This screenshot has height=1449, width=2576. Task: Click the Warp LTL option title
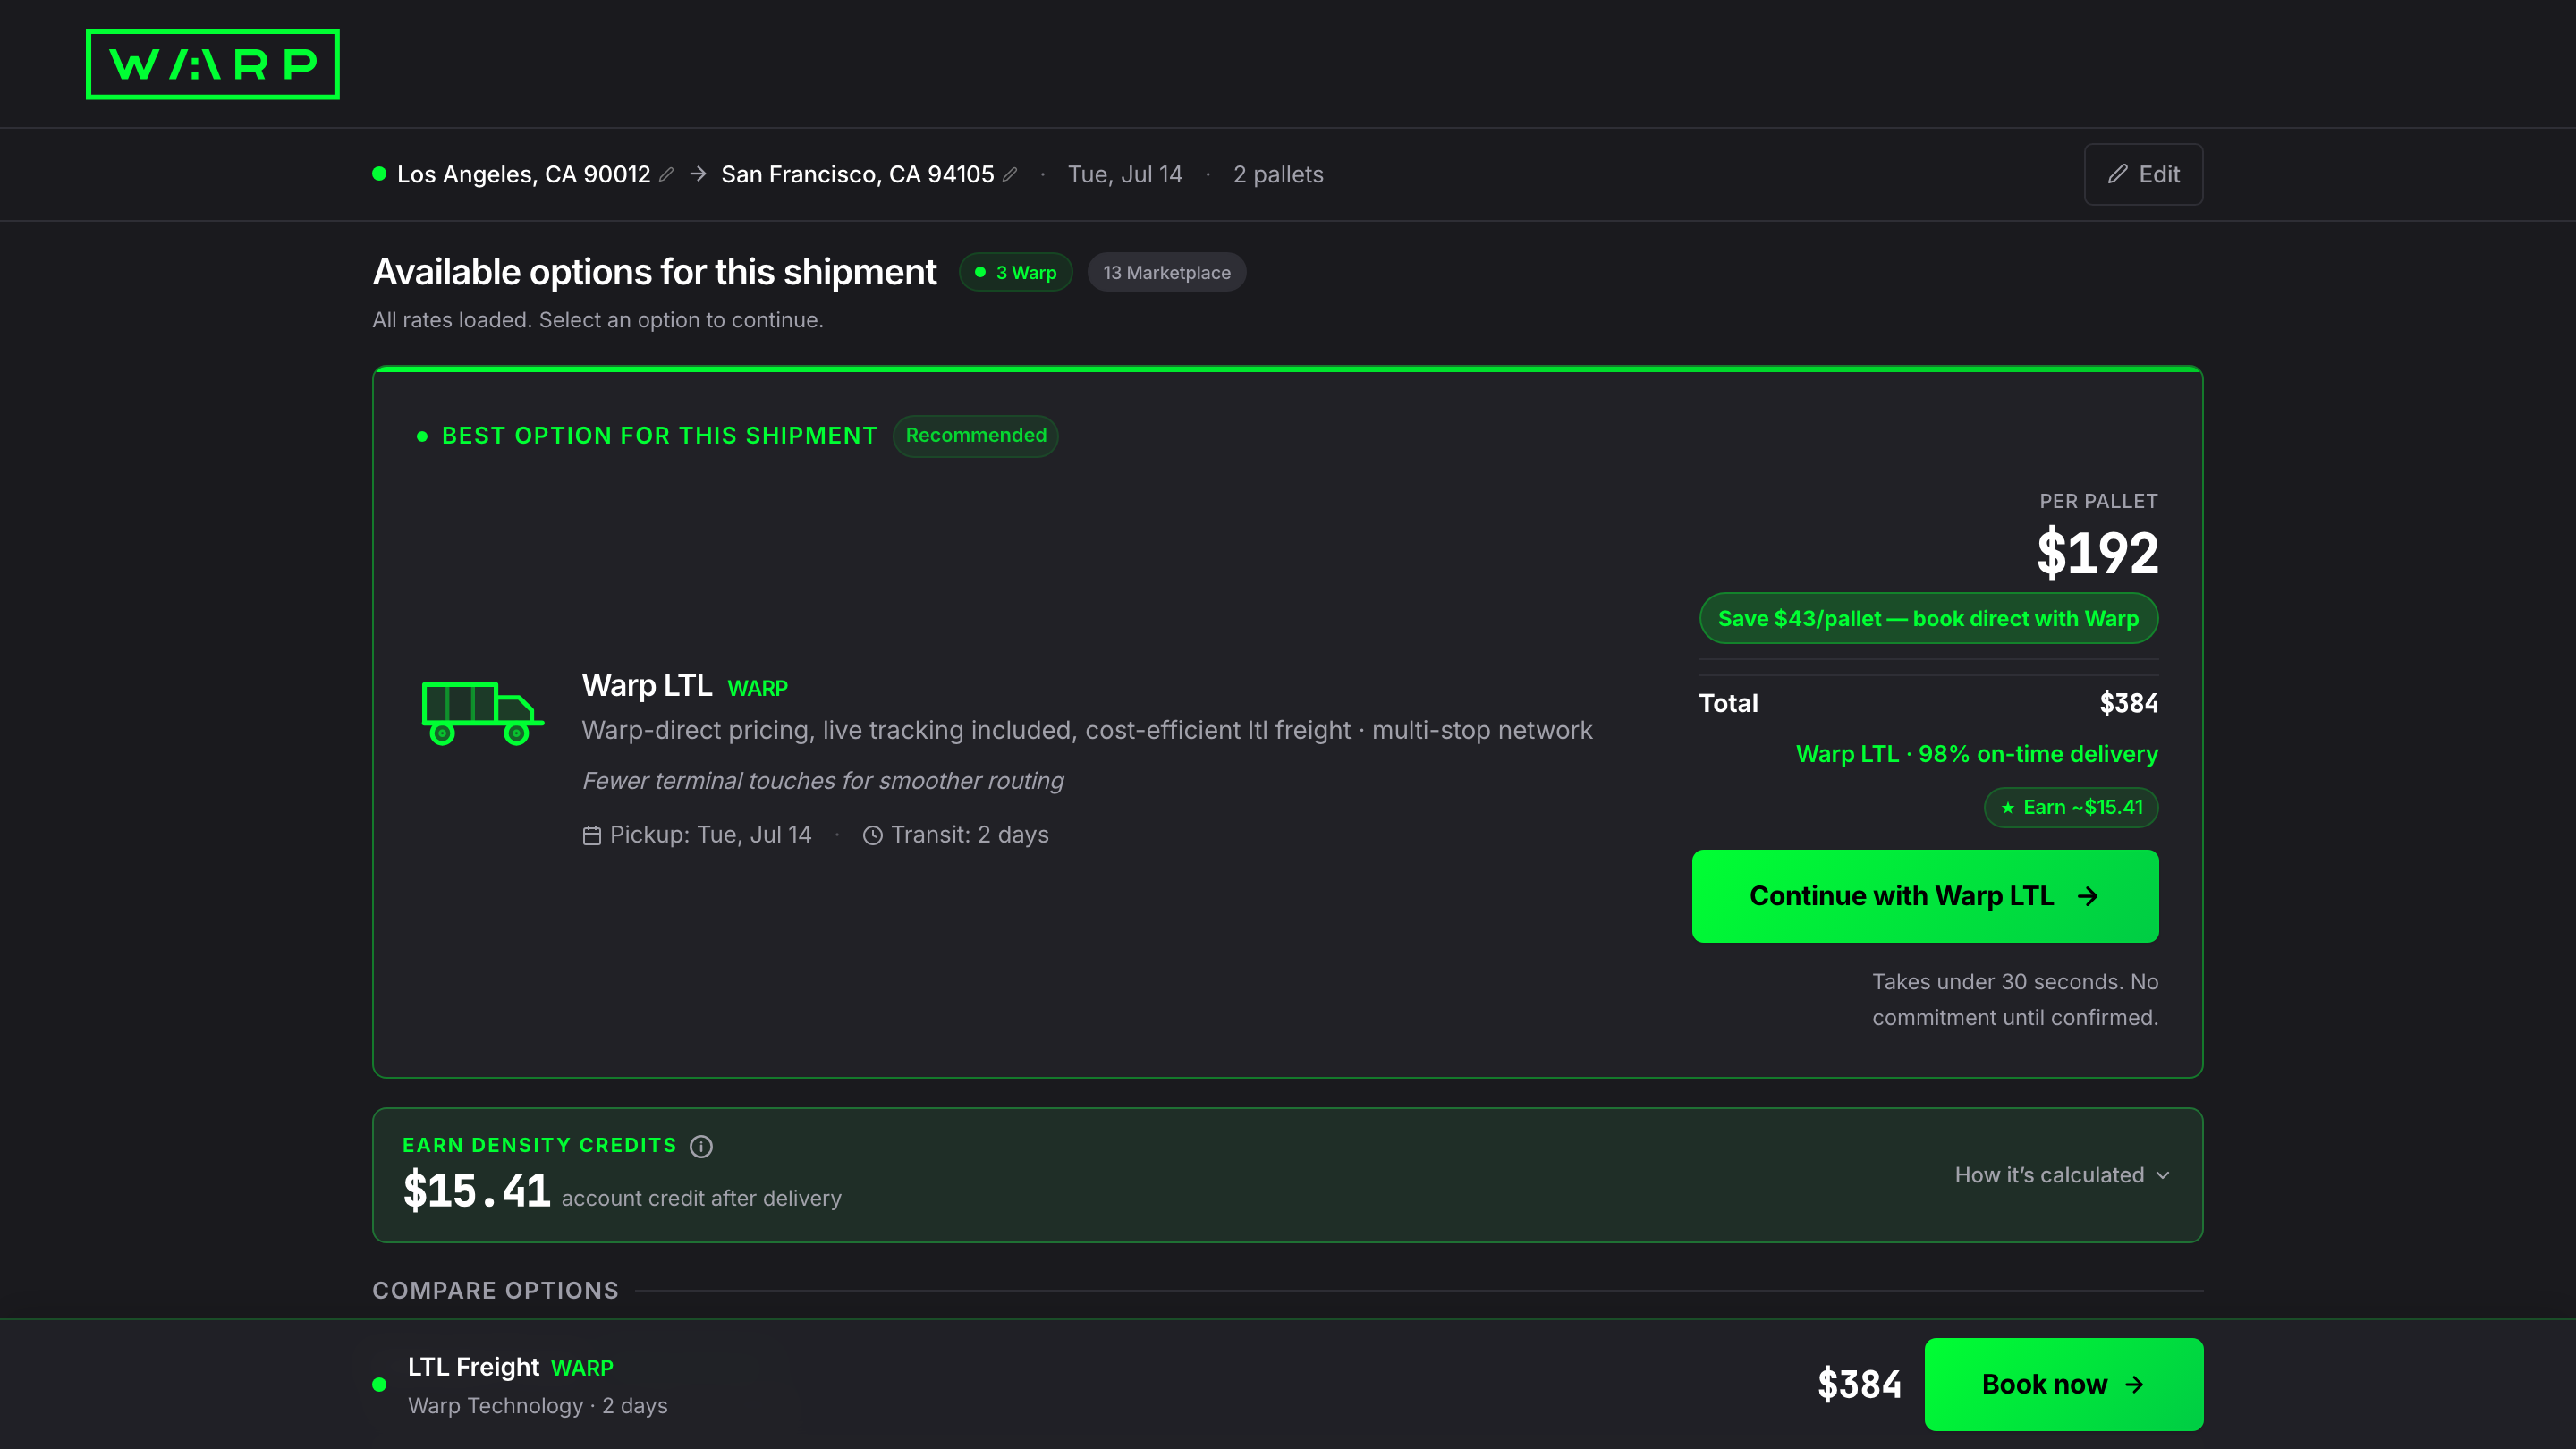(647, 686)
